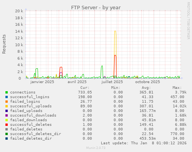The image size is (192, 152).
Task: Click successful_logins max value 457.00
Action: coord(177,97)
